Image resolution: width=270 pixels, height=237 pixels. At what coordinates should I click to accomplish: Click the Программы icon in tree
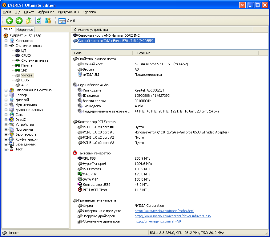click(x=12, y=130)
